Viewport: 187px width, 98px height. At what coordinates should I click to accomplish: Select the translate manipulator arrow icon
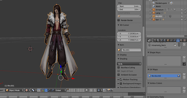(46, 90)
